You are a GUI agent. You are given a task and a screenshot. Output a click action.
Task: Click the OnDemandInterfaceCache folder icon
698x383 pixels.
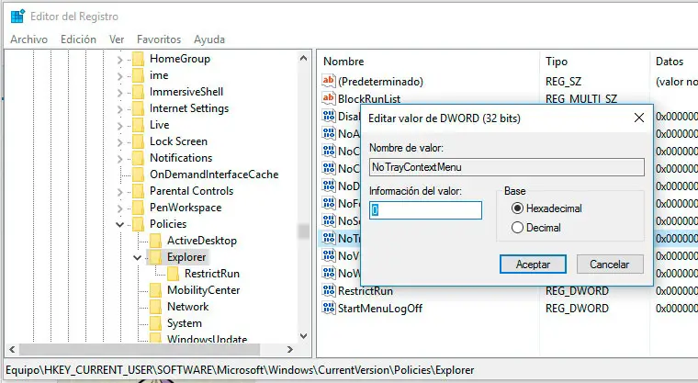(139, 175)
